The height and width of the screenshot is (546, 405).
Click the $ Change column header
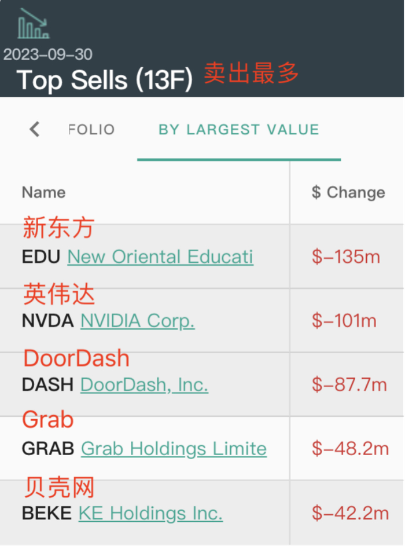click(348, 192)
